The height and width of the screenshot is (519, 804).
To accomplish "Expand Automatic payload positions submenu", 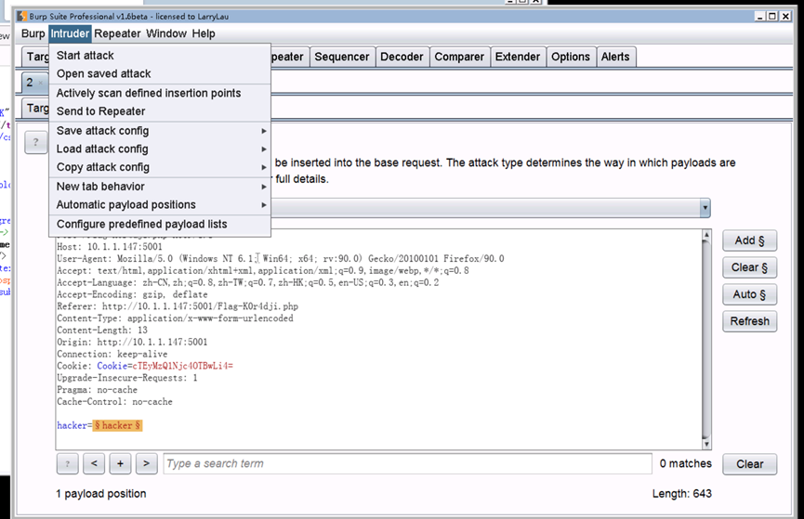I will [160, 205].
